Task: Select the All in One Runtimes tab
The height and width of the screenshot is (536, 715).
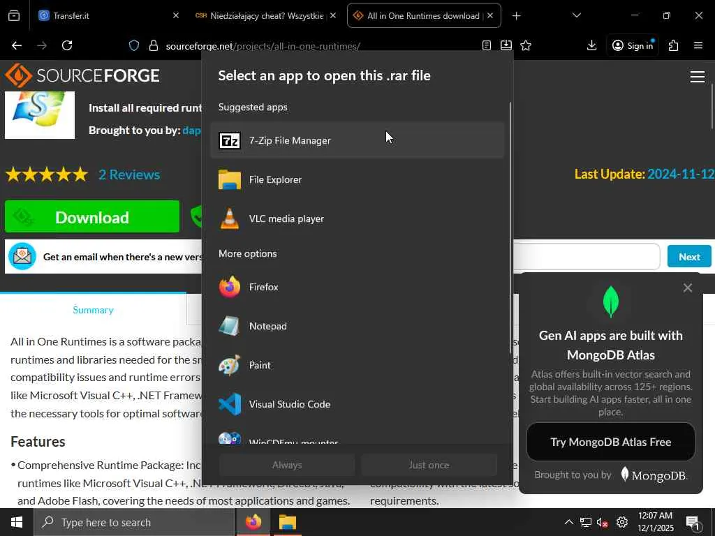Action: [423, 16]
